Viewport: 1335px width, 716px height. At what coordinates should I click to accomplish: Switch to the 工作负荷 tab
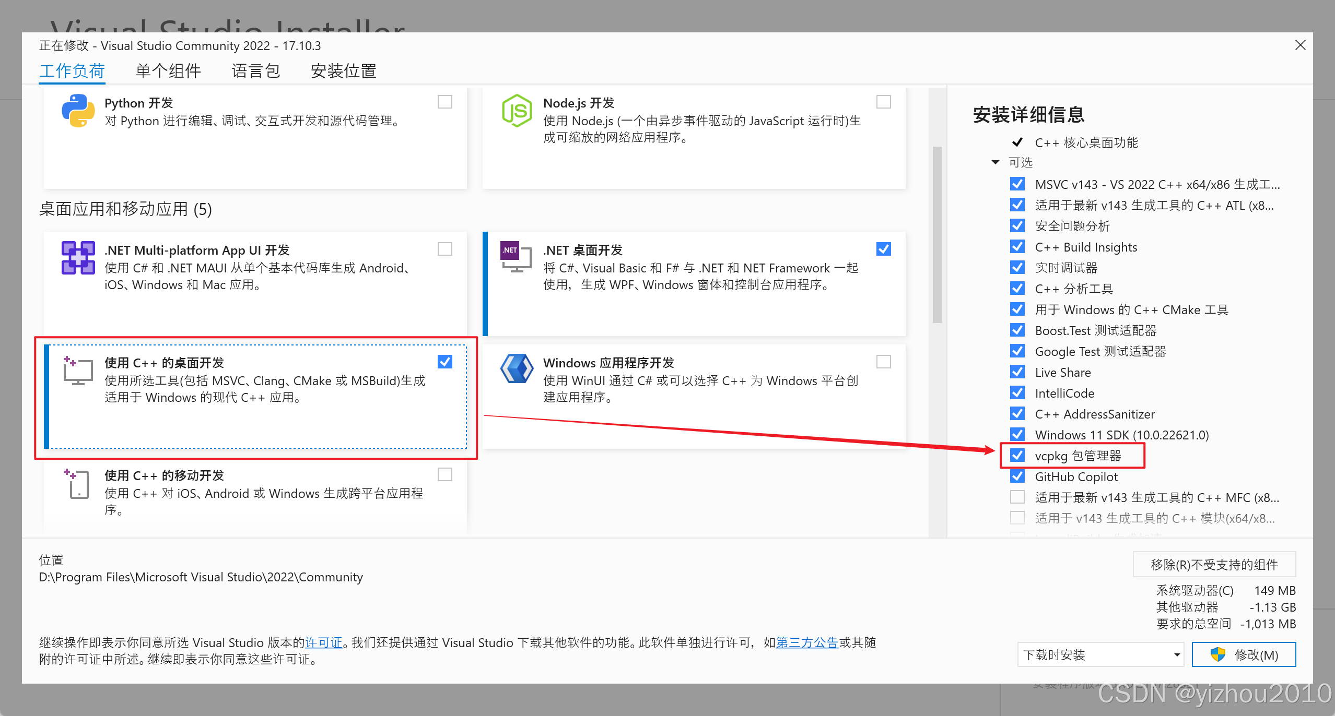(72, 71)
